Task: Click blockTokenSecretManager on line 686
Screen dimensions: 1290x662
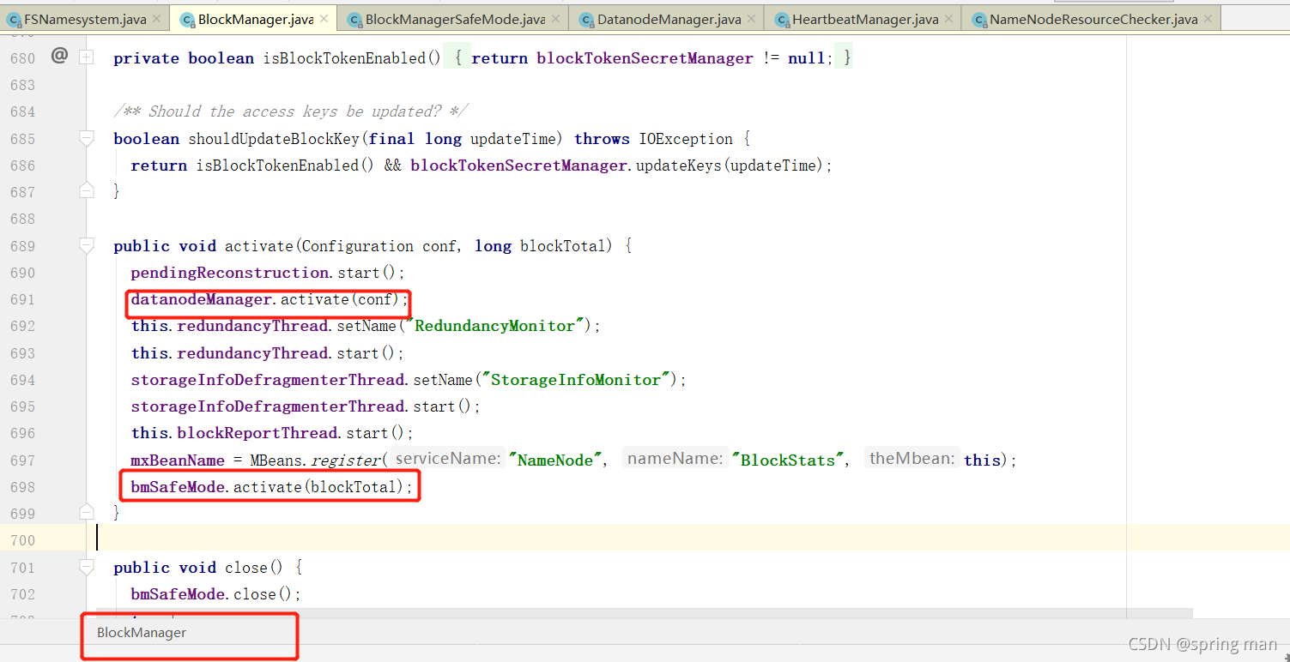Action: tap(518, 165)
